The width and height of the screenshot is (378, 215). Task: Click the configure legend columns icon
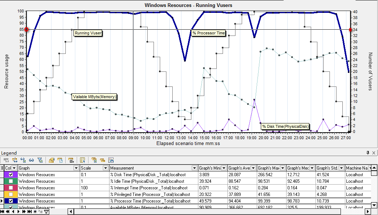(83, 160)
